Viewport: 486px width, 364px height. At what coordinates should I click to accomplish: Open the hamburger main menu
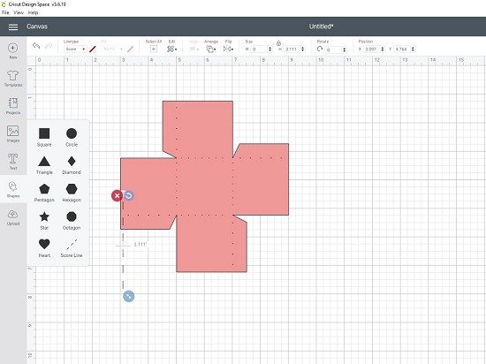coord(13,27)
